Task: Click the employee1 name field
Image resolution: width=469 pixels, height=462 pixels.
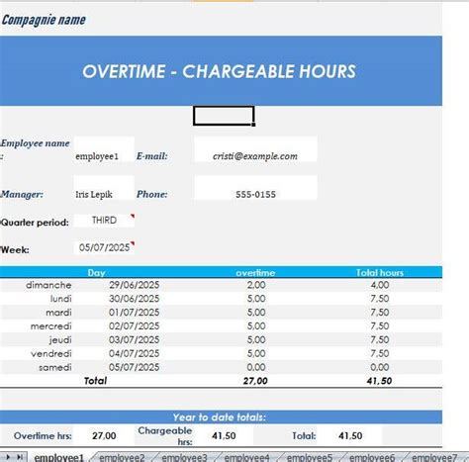Action: pyautogui.click(x=104, y=149)
